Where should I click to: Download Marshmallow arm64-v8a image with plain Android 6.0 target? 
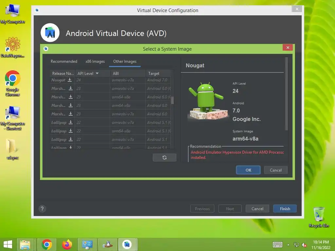[71, 106]
